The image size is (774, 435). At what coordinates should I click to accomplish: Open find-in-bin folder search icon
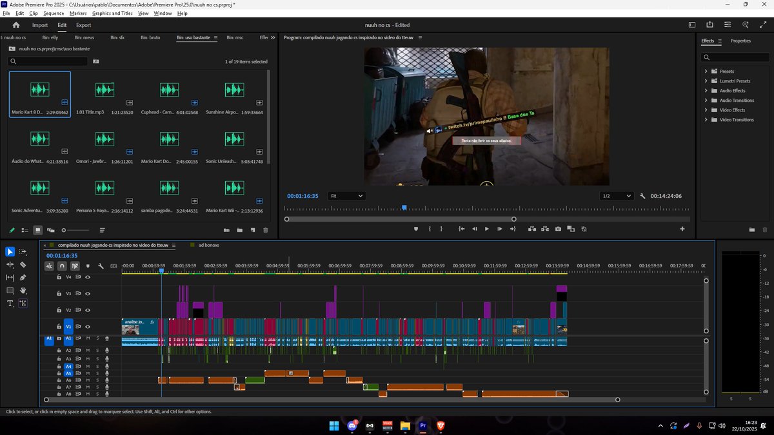point(96,61)
